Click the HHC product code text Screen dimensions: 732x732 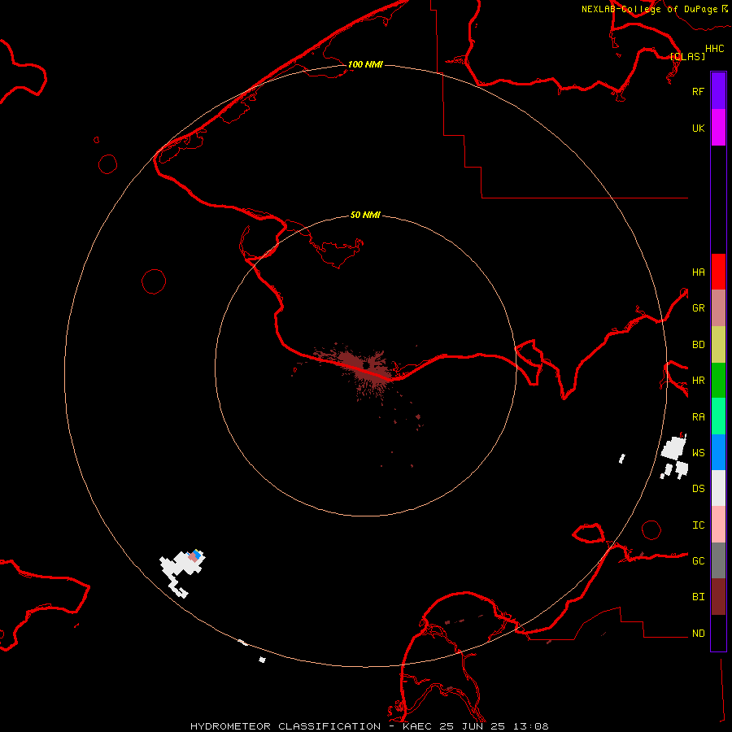coord(714,49)
